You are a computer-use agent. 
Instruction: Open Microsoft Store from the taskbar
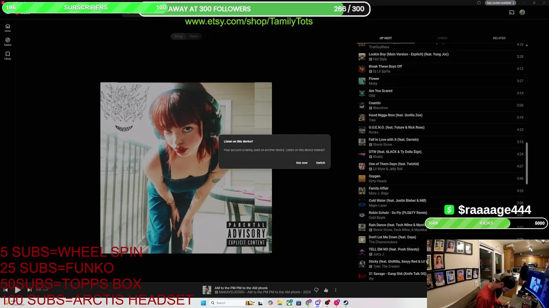click(299, 303)
